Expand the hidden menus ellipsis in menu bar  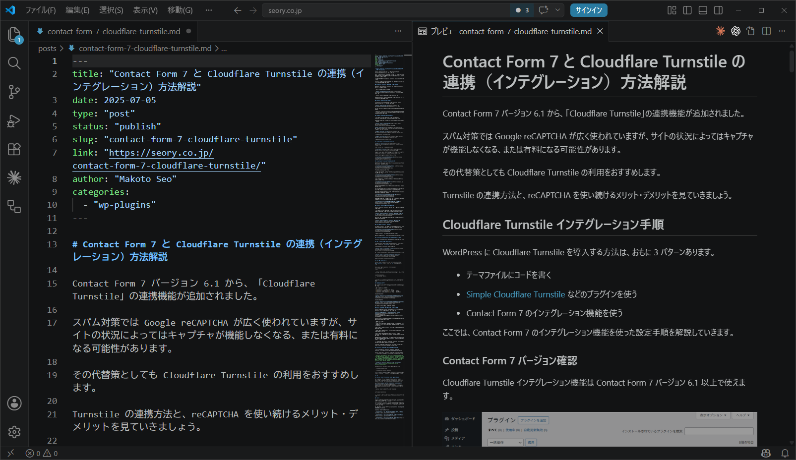tap(209, 10)
